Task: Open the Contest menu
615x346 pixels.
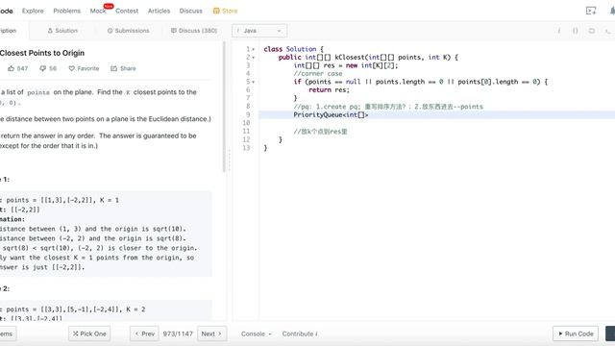Action: [127, 11]
